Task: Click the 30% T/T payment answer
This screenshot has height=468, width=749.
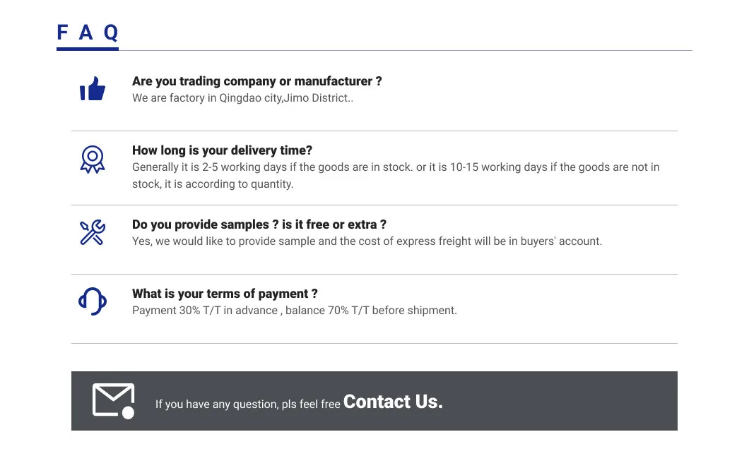Action: click(294, 311)
